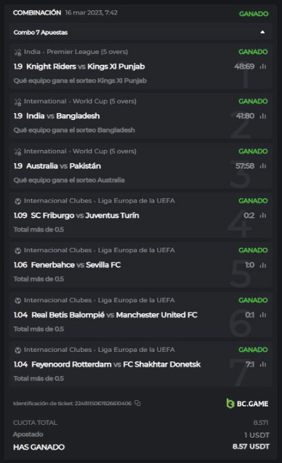The height and width of the screenshot is (463, 282).
Task: Click cricket icon beside India Premier League
Action: [x=18, y=52]
